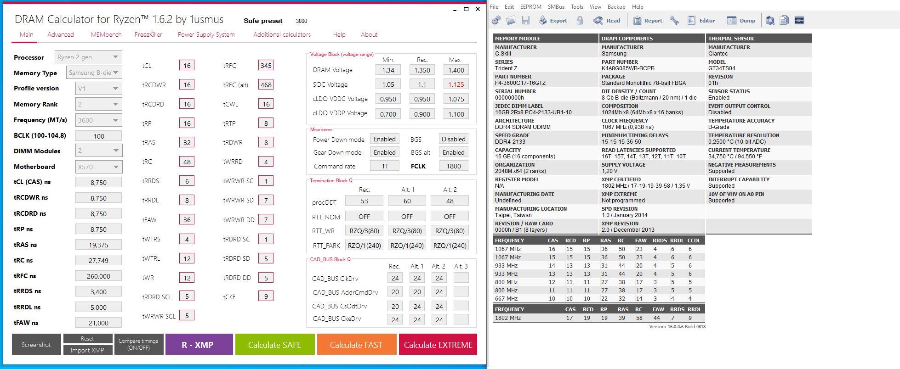Click the tCL value box showing 16
Image resolution: width=900 pixels, height=369 pixels.
(187, 65)
